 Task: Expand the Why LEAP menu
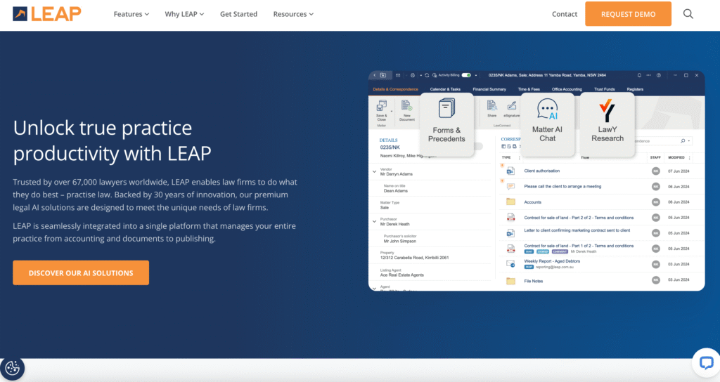(x=184, y=14)
